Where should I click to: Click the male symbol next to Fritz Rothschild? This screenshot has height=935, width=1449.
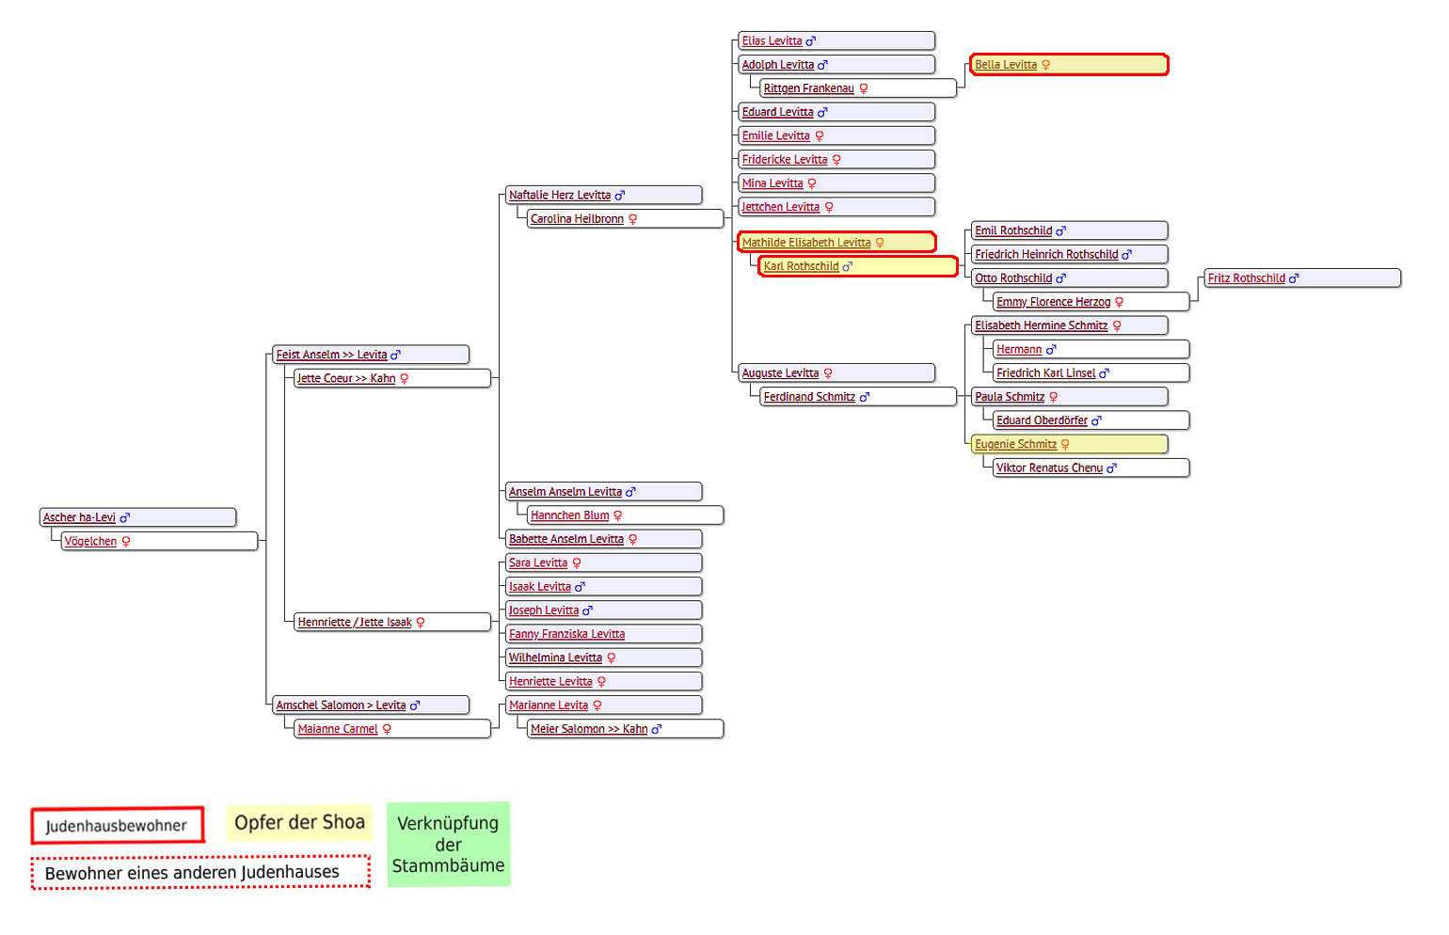(x=1294, y=278)
